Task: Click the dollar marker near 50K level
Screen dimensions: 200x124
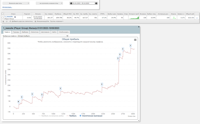Action: pos(120,54)
